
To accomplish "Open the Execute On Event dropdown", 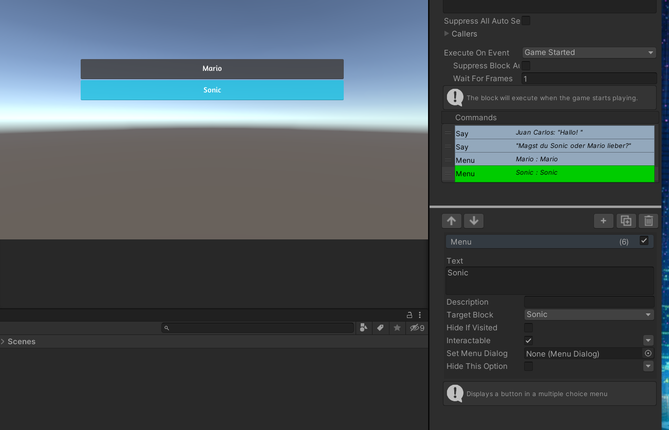I will point(589,52).
